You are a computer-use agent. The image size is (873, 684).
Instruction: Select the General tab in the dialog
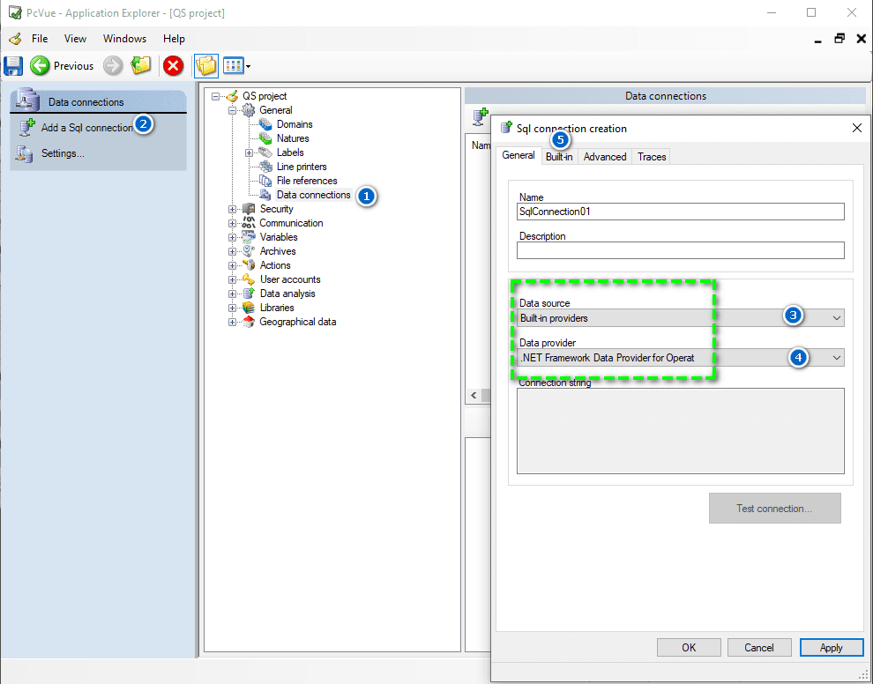pyautogui.click(x=519, y=155)
